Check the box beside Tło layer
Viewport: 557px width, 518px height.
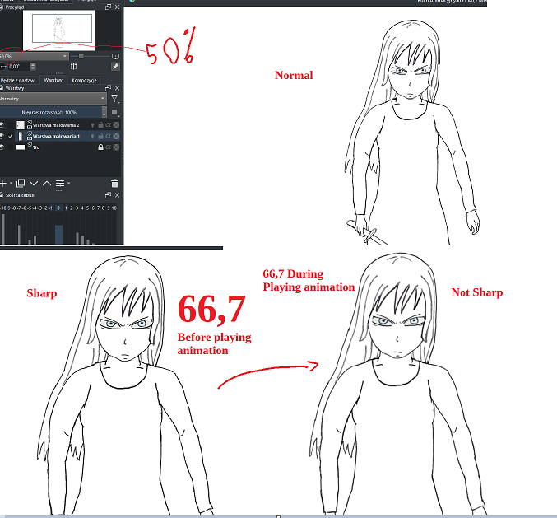coord(11,147)
